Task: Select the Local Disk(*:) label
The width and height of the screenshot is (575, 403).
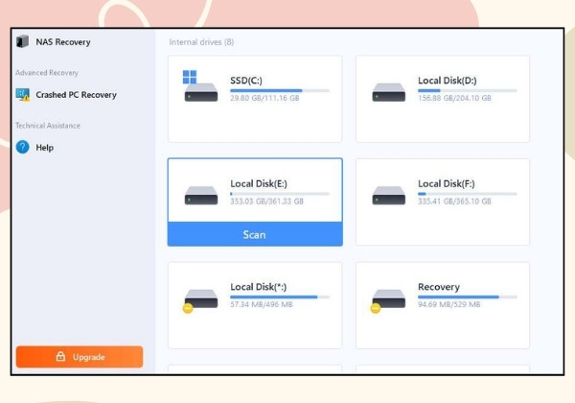Action: coord(259,287)
